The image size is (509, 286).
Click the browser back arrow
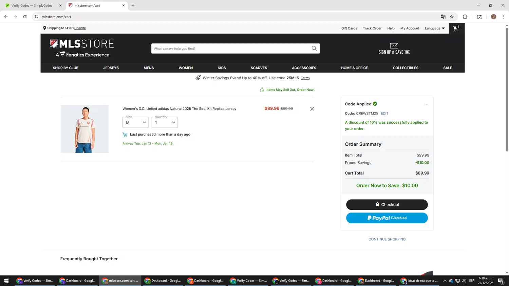click(x=6, y=17)
